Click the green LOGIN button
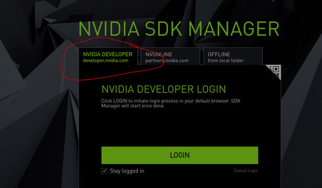Screen dimensions: 322x188 pyautogui.click(x=180, y=155)
